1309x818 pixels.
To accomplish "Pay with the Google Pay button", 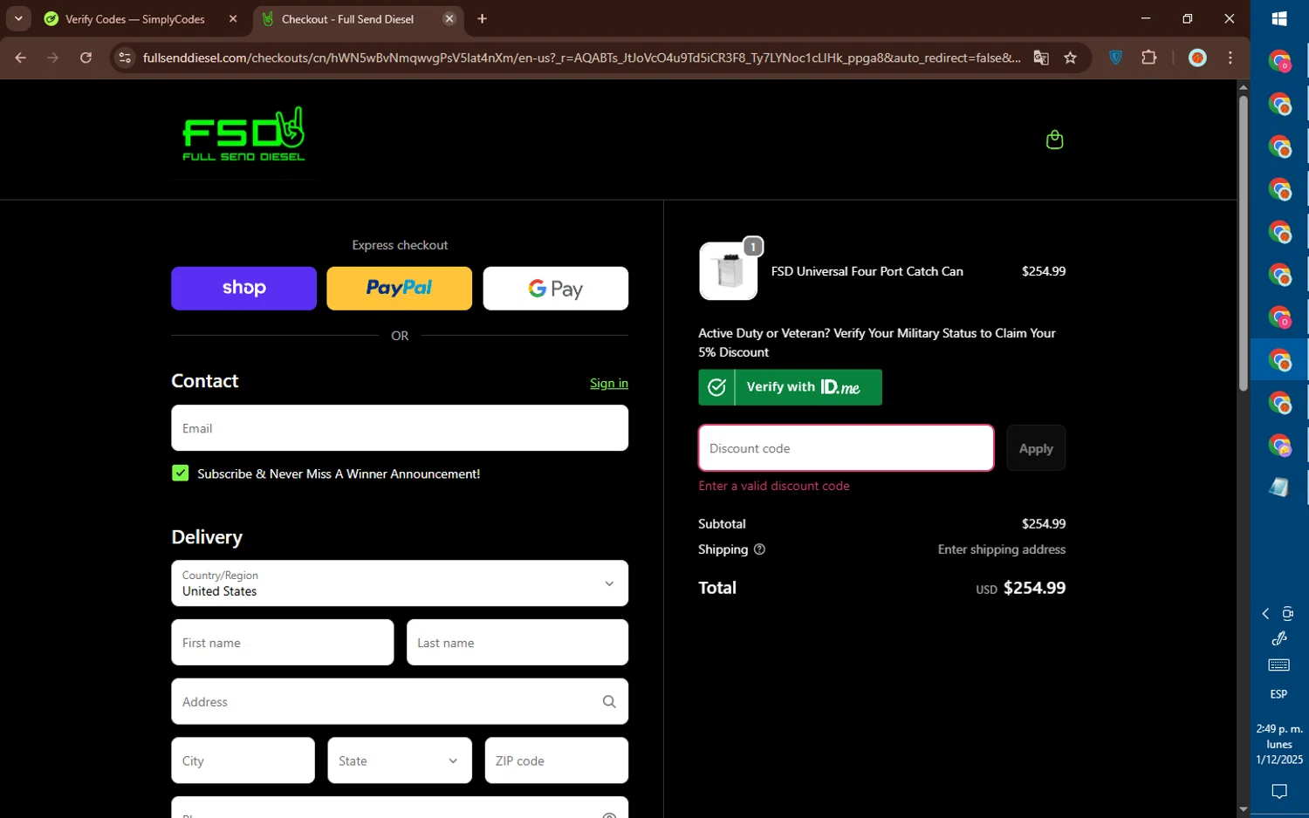I will point(555,288).
